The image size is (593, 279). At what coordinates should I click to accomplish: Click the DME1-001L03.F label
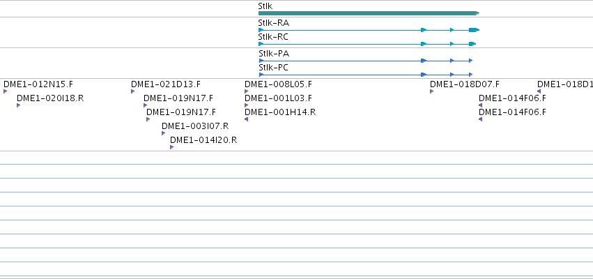[x=278, y=98]
